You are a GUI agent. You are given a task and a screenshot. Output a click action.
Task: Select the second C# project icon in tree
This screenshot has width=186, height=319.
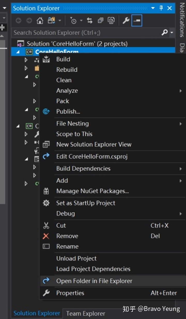29,126
